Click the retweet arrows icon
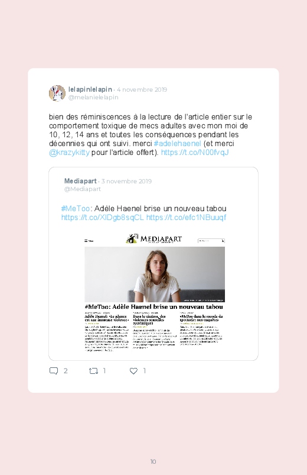This screenshot has height=475, width=307. [93, 371]
